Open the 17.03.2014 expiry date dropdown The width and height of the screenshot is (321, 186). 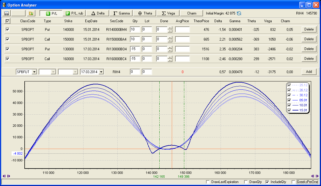[102, 72]
